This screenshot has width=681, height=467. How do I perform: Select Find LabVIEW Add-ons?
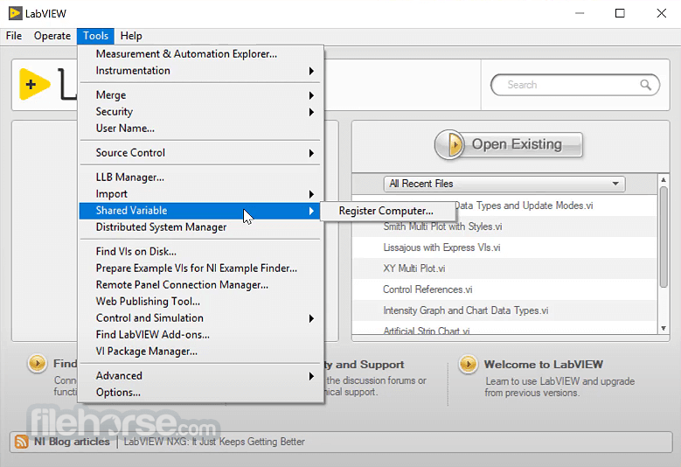(200, 334)
